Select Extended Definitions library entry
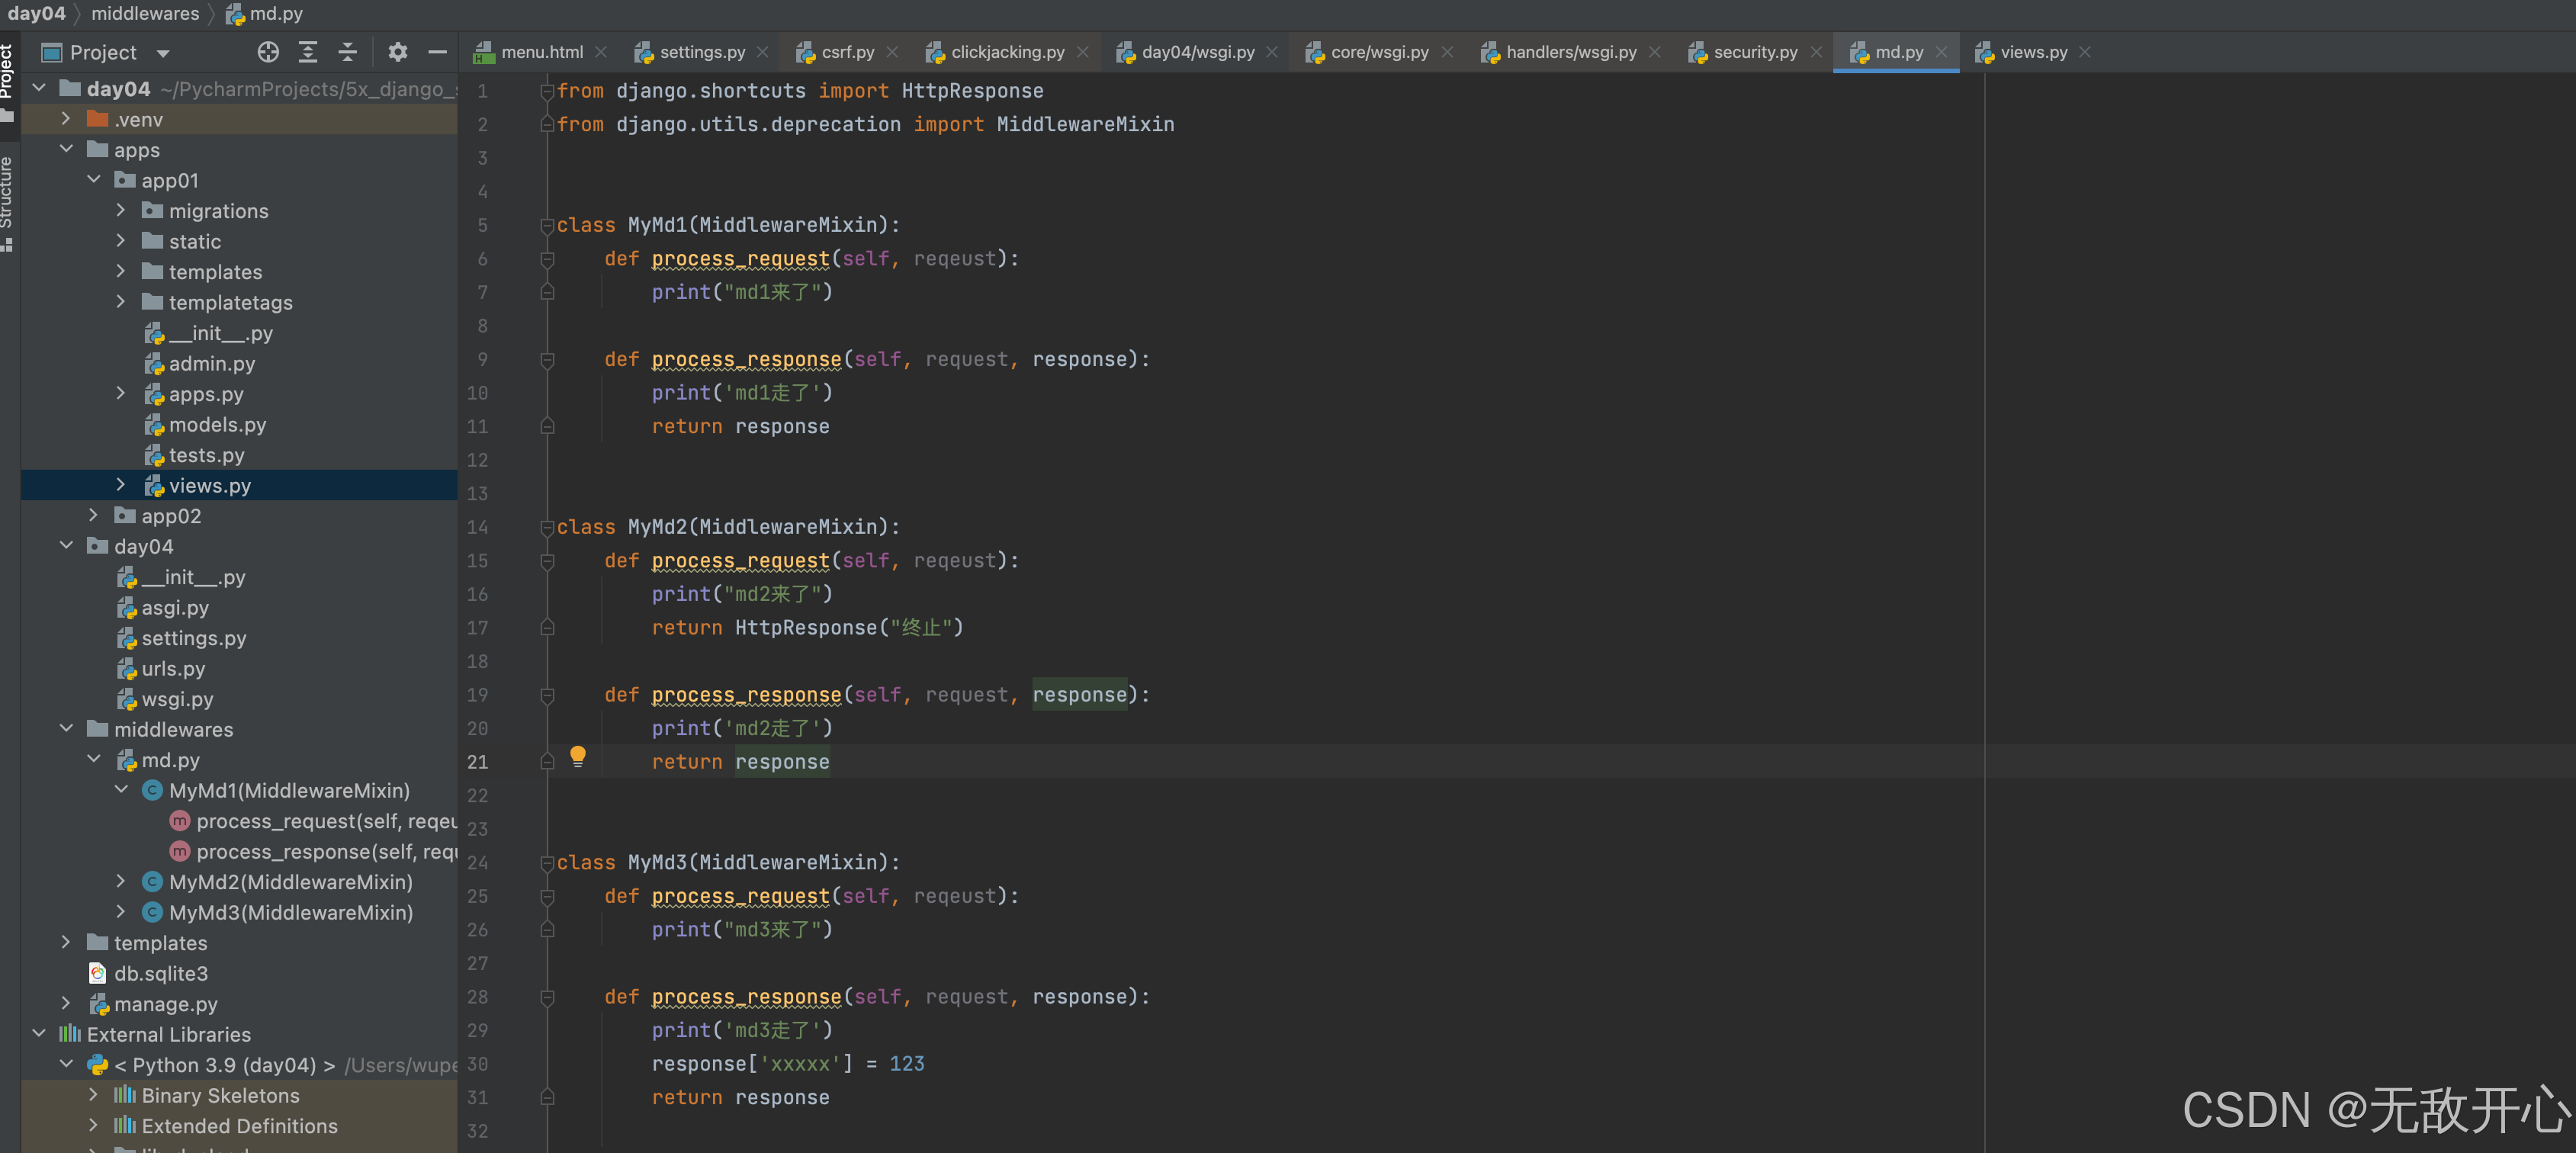2576x1153 pixels. [240, 1125]
